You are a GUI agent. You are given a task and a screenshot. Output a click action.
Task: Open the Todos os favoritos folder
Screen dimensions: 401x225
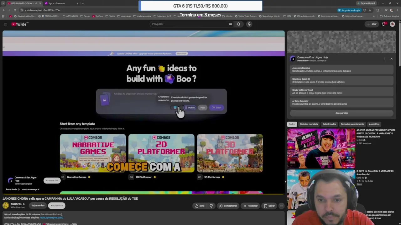pyautogui.click(x=389, y=16)
